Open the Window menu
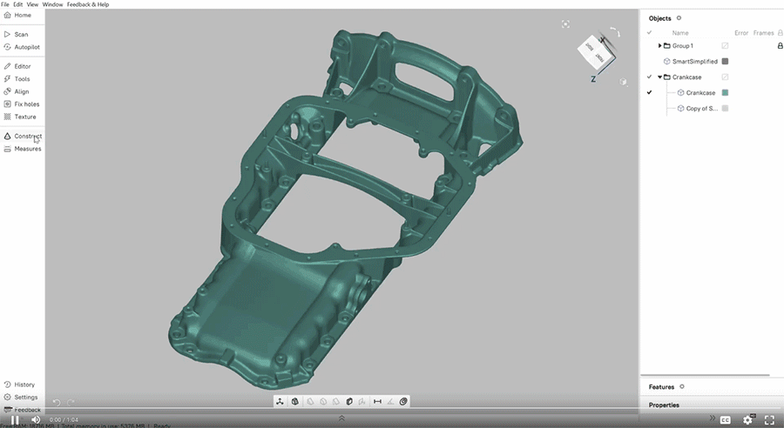The image size is (784, 428). (52, 4)
